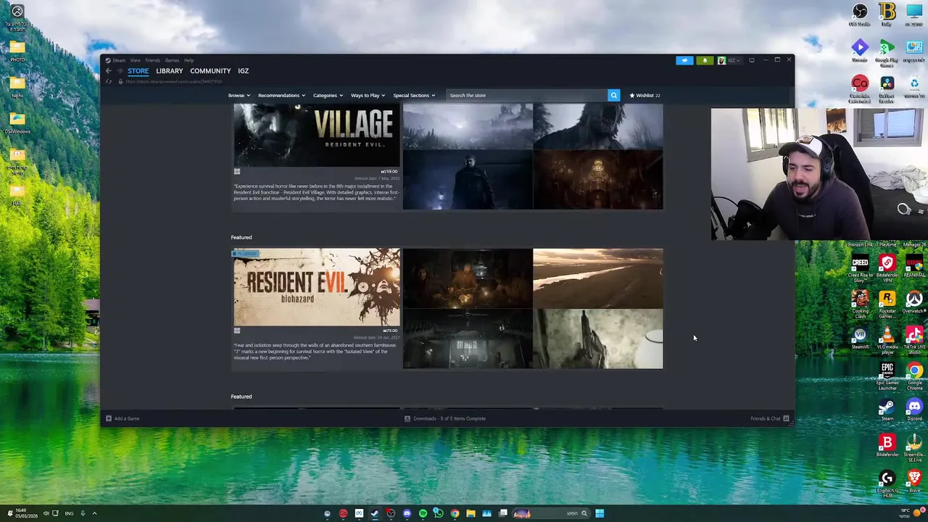928x522 pixels.
Task: Click the Search the store field
Action: [x=526, y=95]
